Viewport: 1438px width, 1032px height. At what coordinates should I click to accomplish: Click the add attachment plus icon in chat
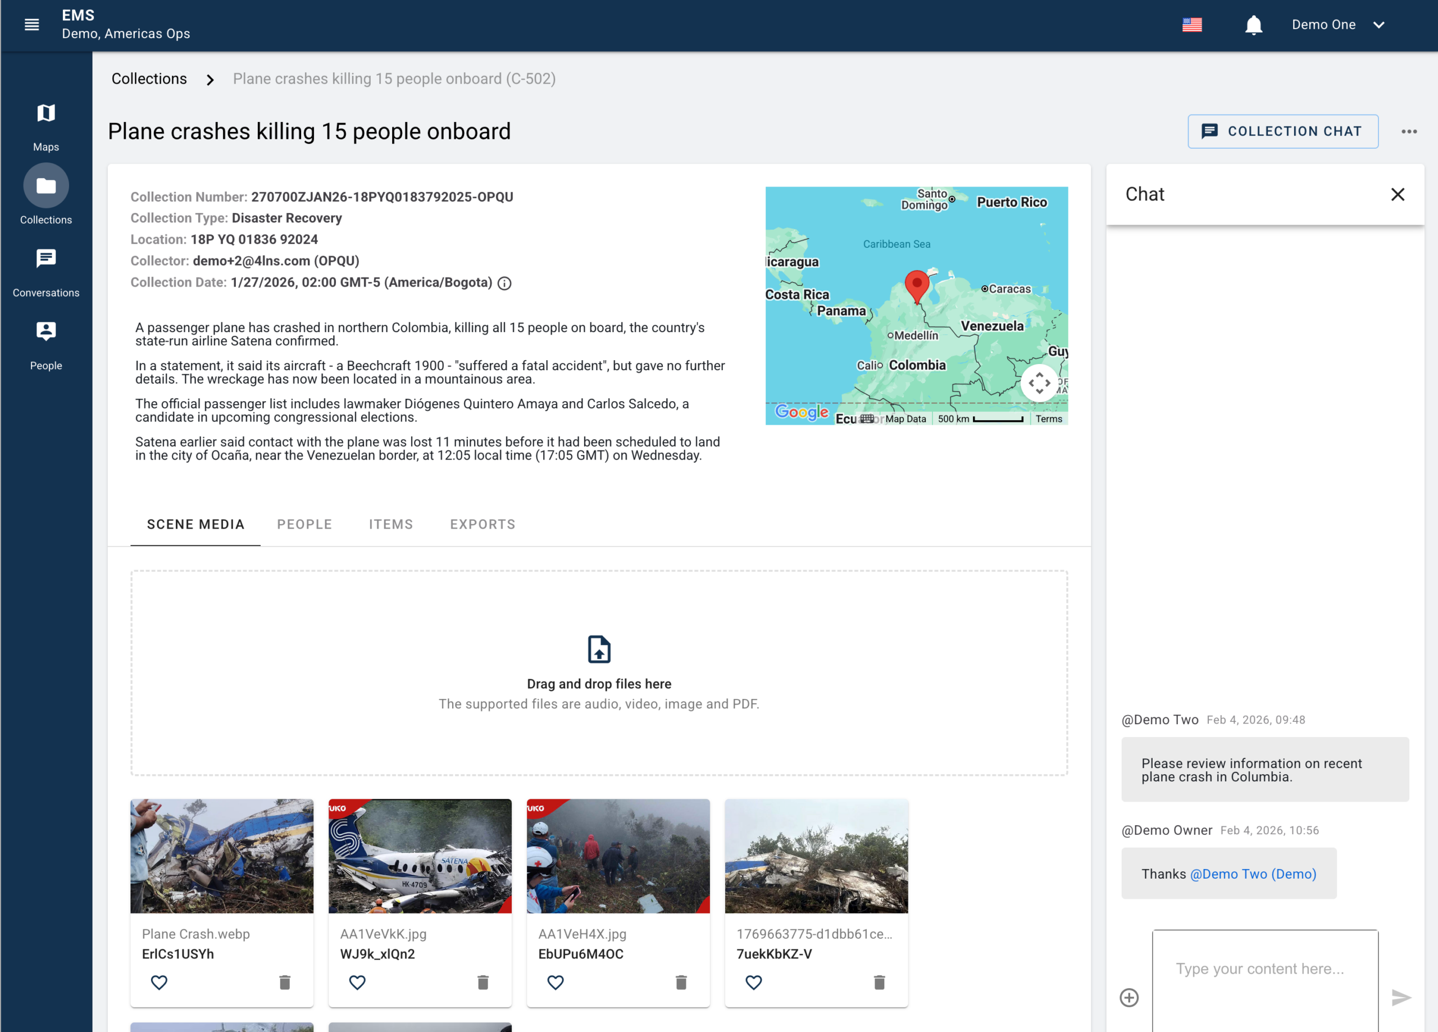tap(1128, 997)
